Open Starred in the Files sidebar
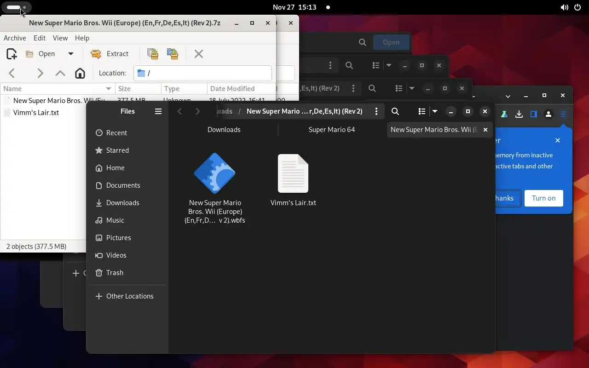This screenshot has width=589, height=368. (x=127, y=150)
